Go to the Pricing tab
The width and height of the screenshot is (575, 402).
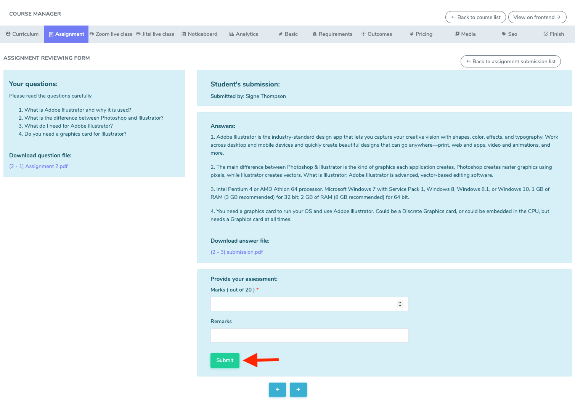click(x=421, y=34)
